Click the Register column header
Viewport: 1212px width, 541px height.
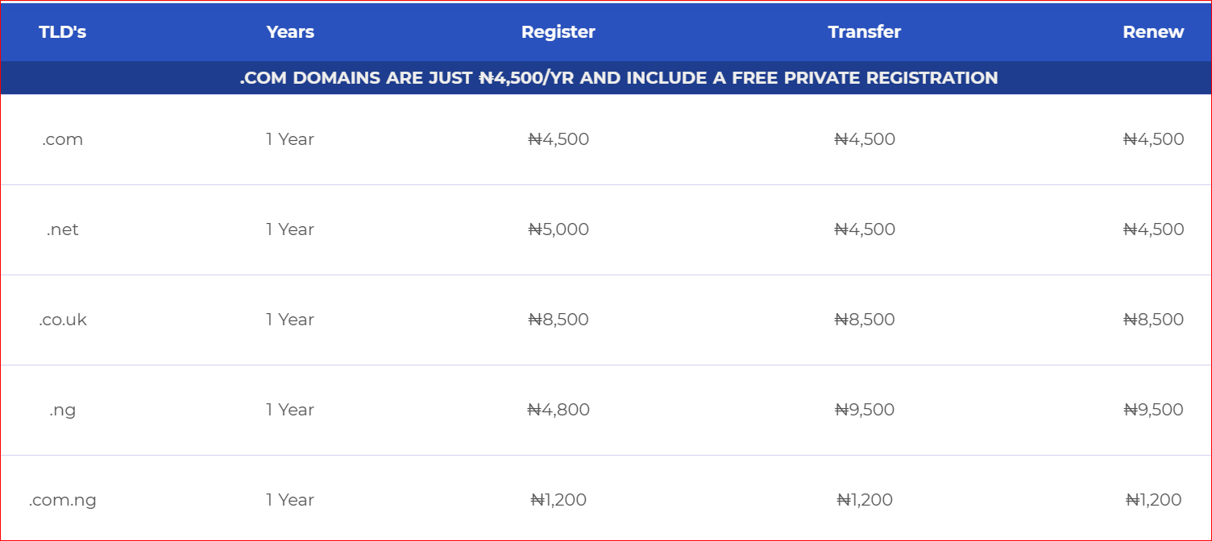(558, 32)
